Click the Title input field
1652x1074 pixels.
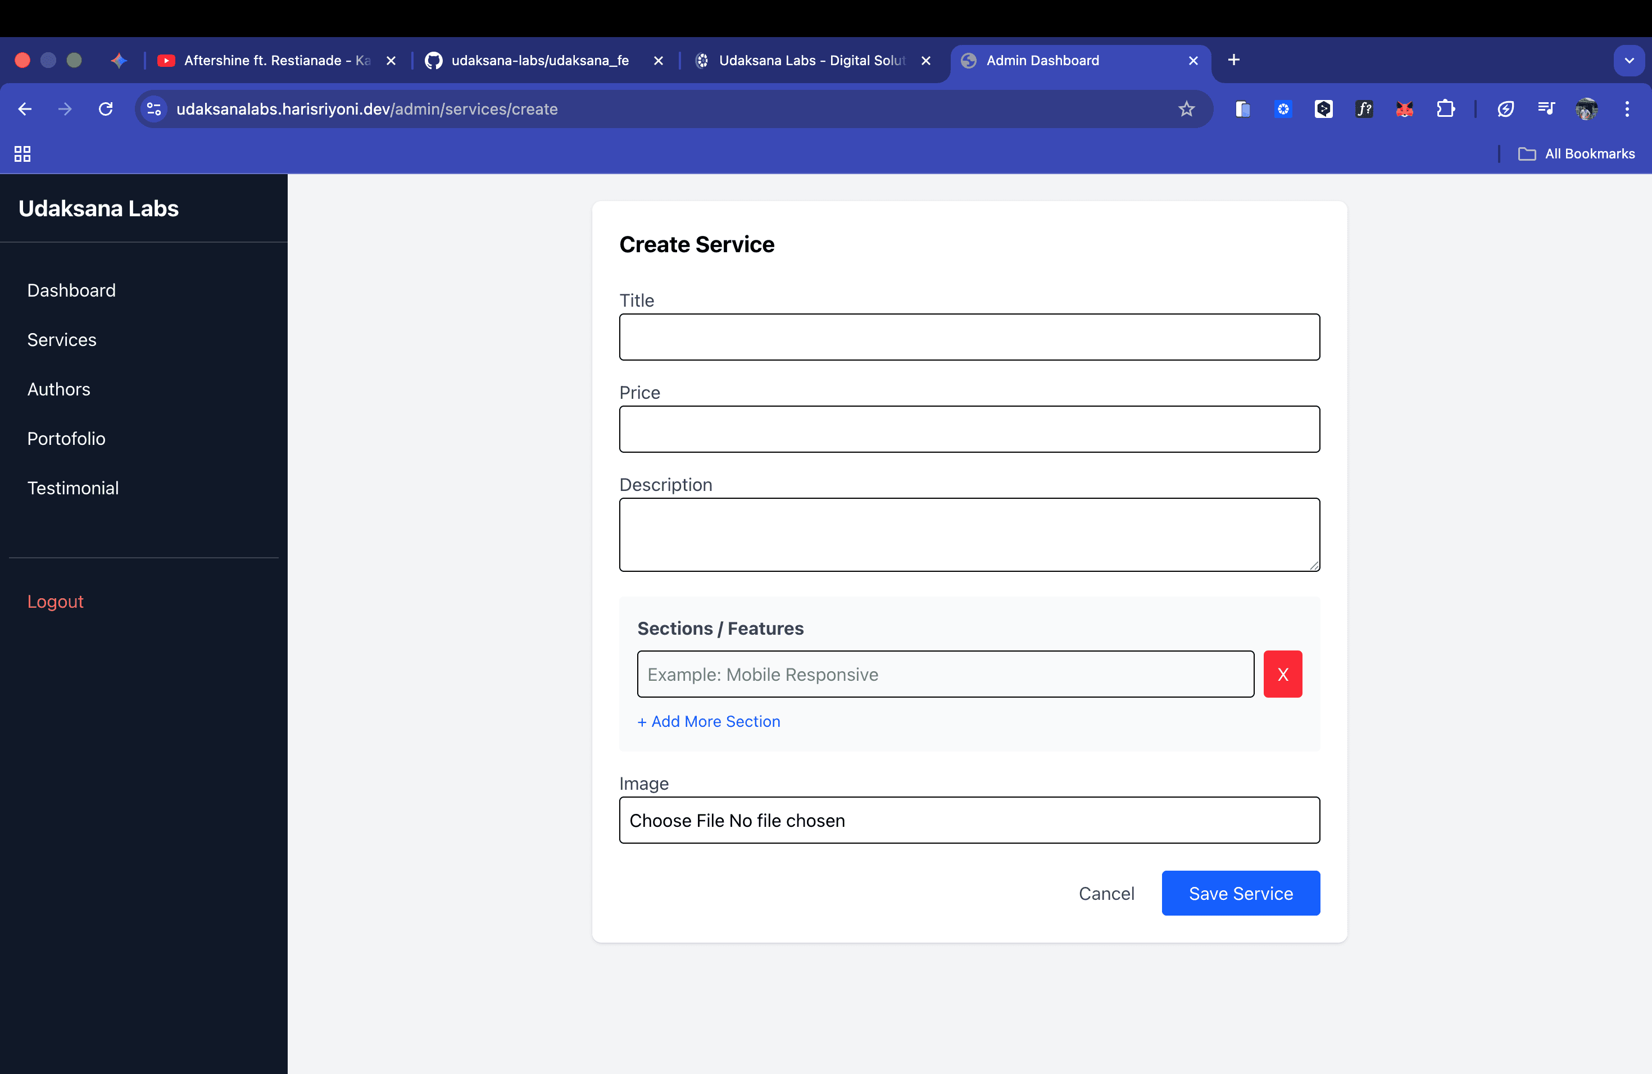969,337
